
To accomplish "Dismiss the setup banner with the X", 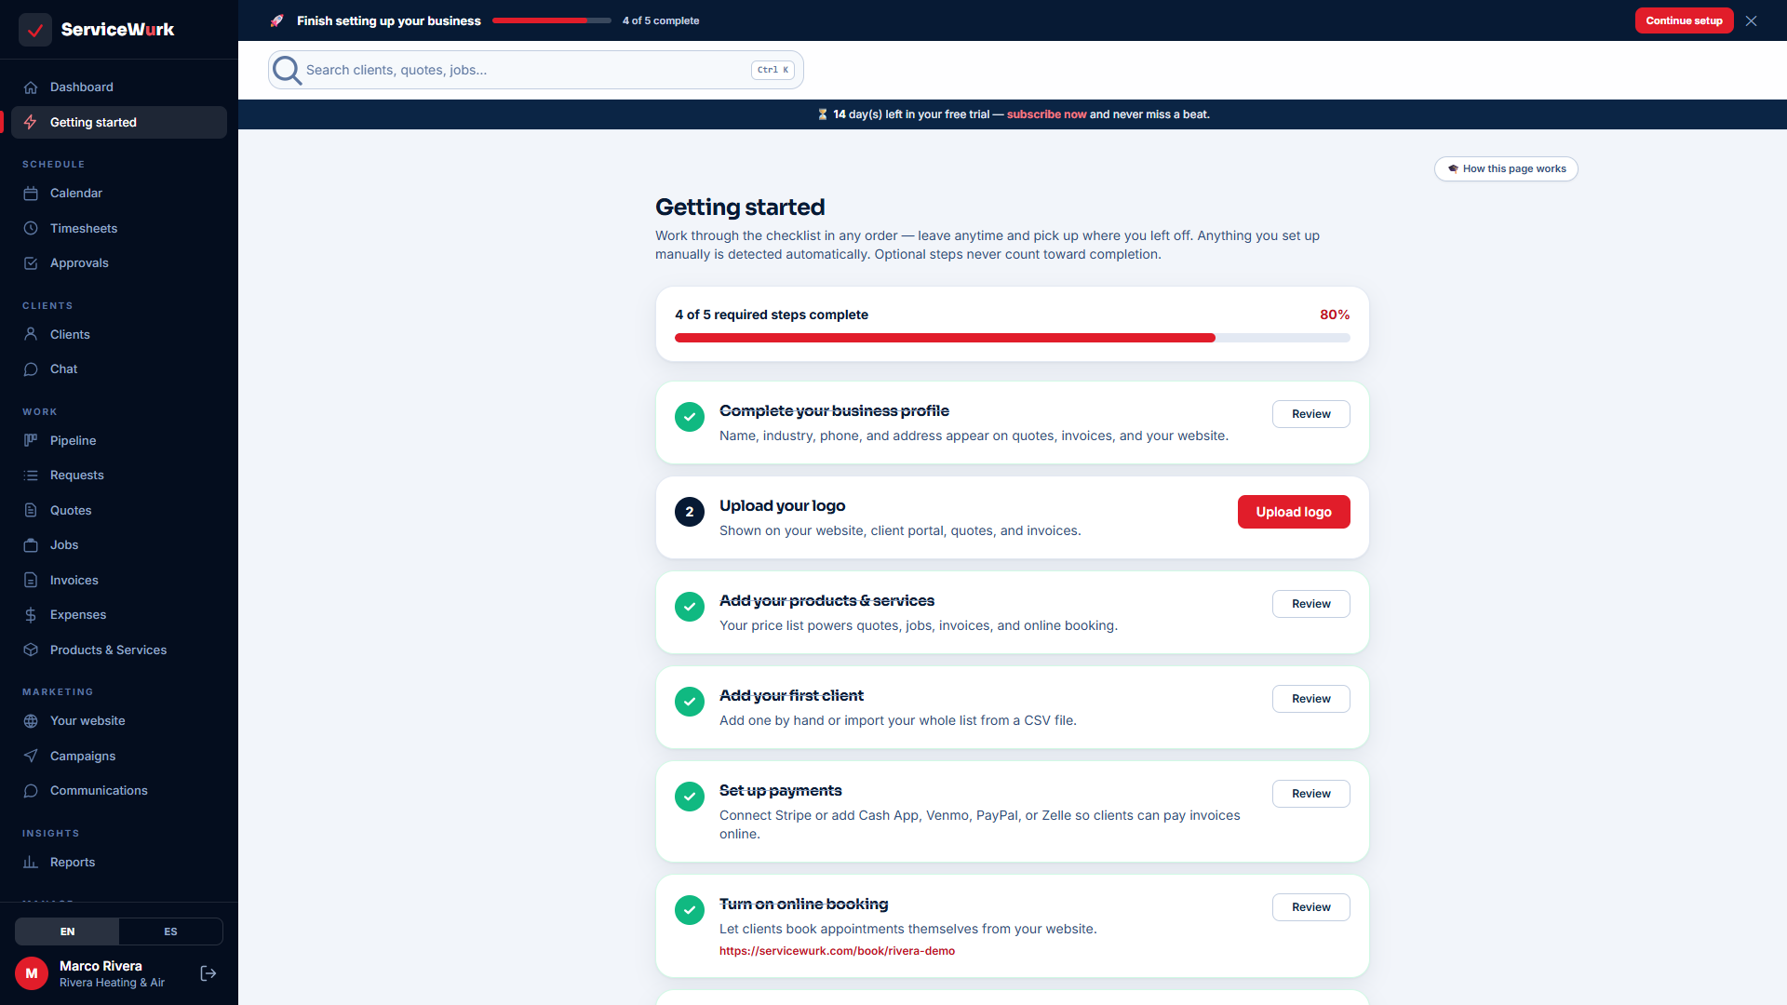I will (x=1752, y=20).
